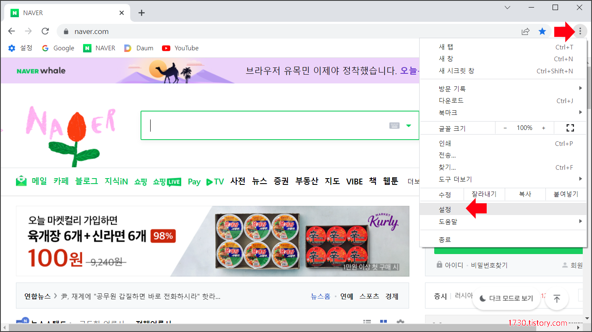Open the 웹툰 link
Image resolution: width=592 pixels, height=332 pixels.
[390, 181]
